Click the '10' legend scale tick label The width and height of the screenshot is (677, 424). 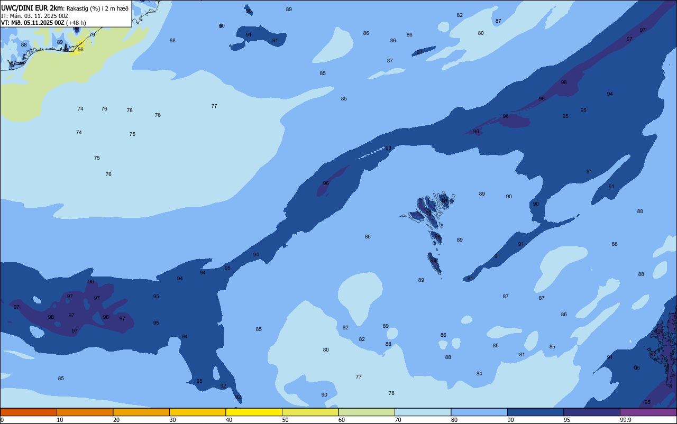[60, 420]
